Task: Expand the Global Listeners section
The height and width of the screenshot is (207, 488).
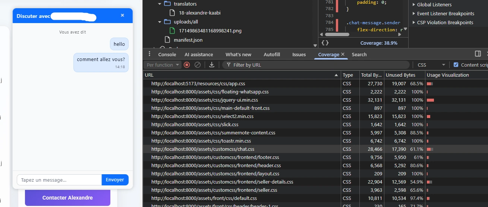Action: (414, 4)
